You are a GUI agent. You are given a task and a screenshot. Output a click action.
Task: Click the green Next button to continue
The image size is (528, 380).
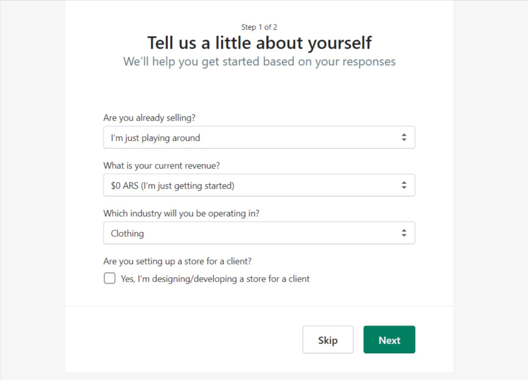[x=389, y=340]
